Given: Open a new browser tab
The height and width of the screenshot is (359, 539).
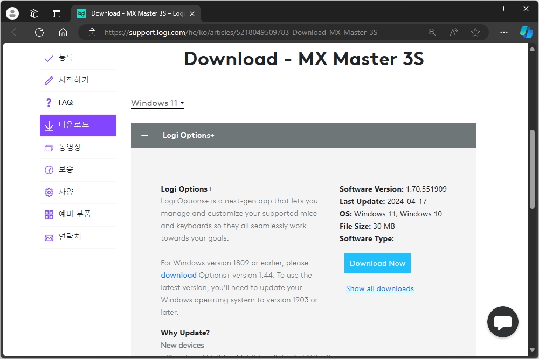Looking at the screenshot, I should click(x=212, y=13).
